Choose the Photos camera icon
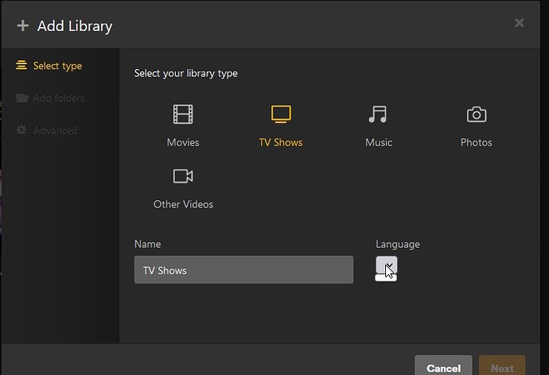549x375 pixels. pyautogui.click(x=476, y=114)
